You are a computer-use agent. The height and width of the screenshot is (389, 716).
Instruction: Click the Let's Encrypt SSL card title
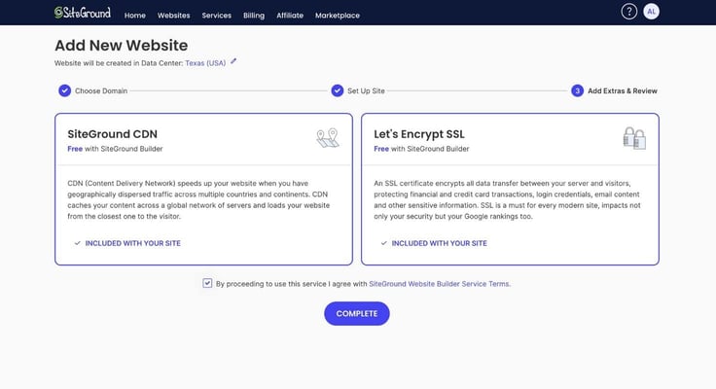click(419, 134)
